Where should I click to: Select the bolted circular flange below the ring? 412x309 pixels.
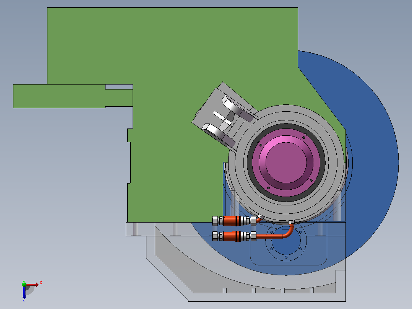tap(286, 241)
